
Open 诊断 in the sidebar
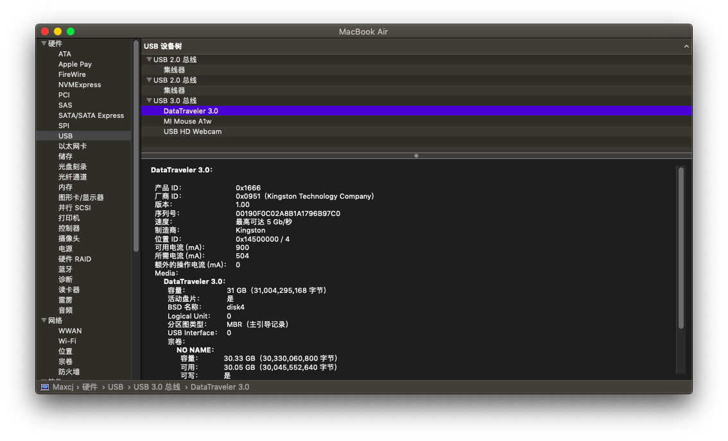click(x=65, y=279)
